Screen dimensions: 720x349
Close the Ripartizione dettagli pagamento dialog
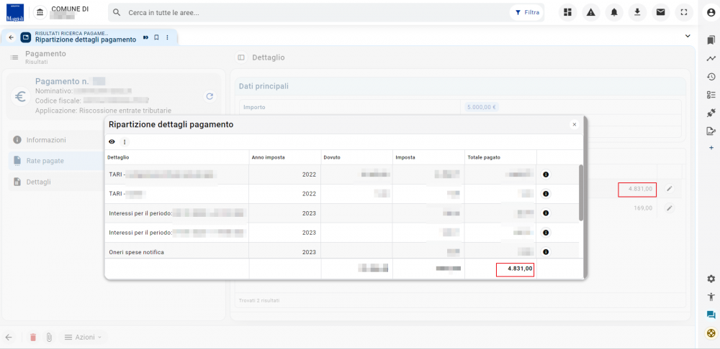(574, 124)
